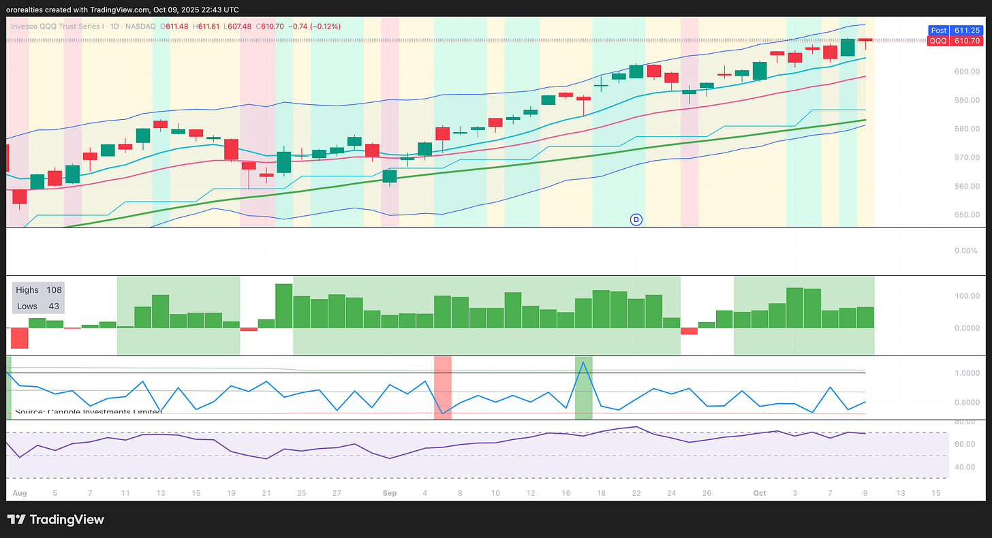
Task: Click the "Aug" label on the time axis
Action: point(19,493)
